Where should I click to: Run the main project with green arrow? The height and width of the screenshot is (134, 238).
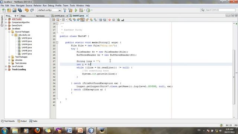76,10
